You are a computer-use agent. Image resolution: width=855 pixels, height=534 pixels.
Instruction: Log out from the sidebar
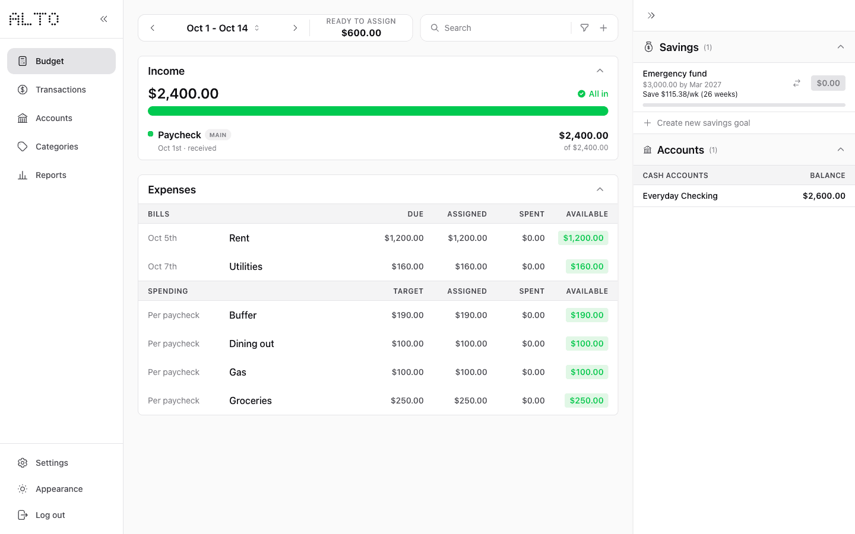pyautogui.click(x=61, y=515)
